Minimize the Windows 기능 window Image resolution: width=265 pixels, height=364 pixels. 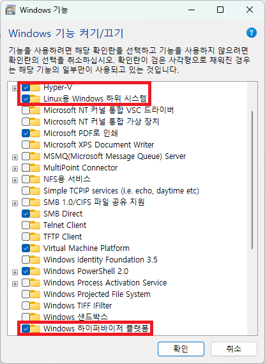[x=192, y=10]
